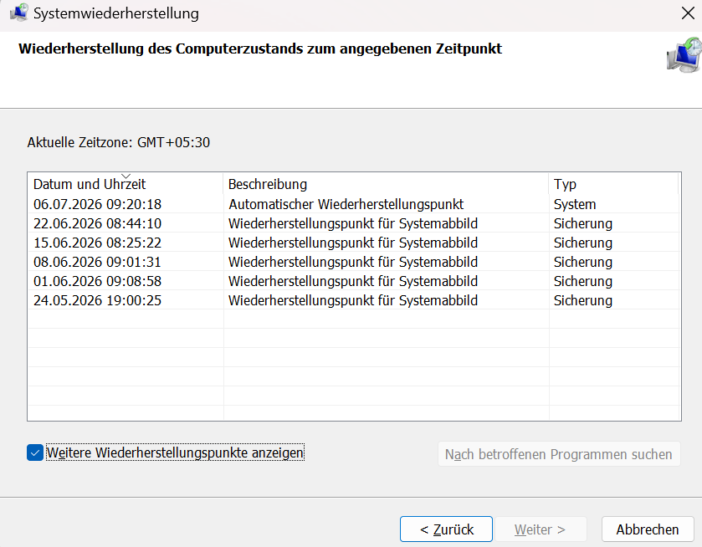Sort by Datum und Uhrzeit column header

point(126,184)
